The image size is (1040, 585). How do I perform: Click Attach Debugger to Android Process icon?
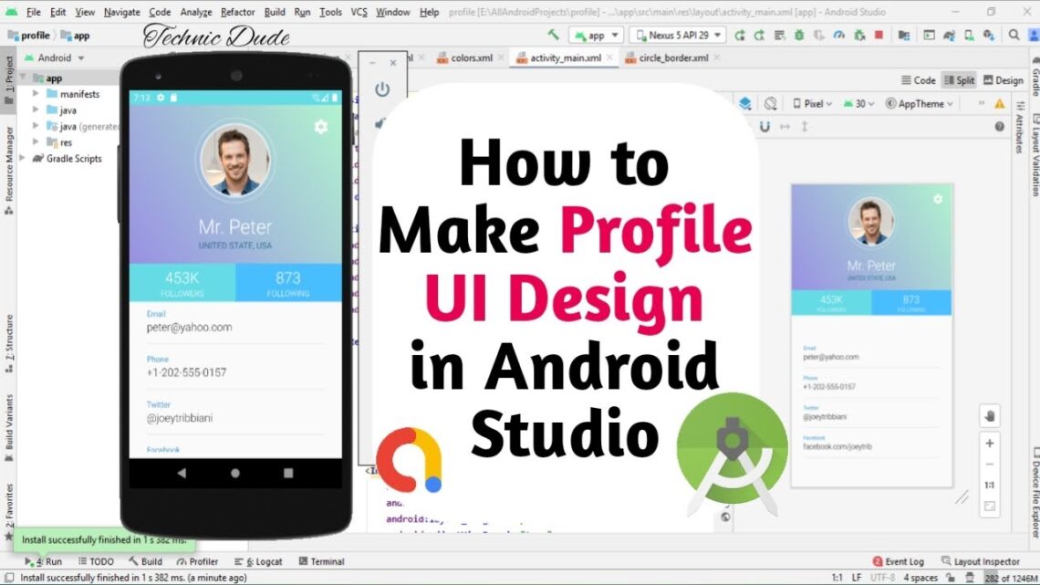pos(859,36)
